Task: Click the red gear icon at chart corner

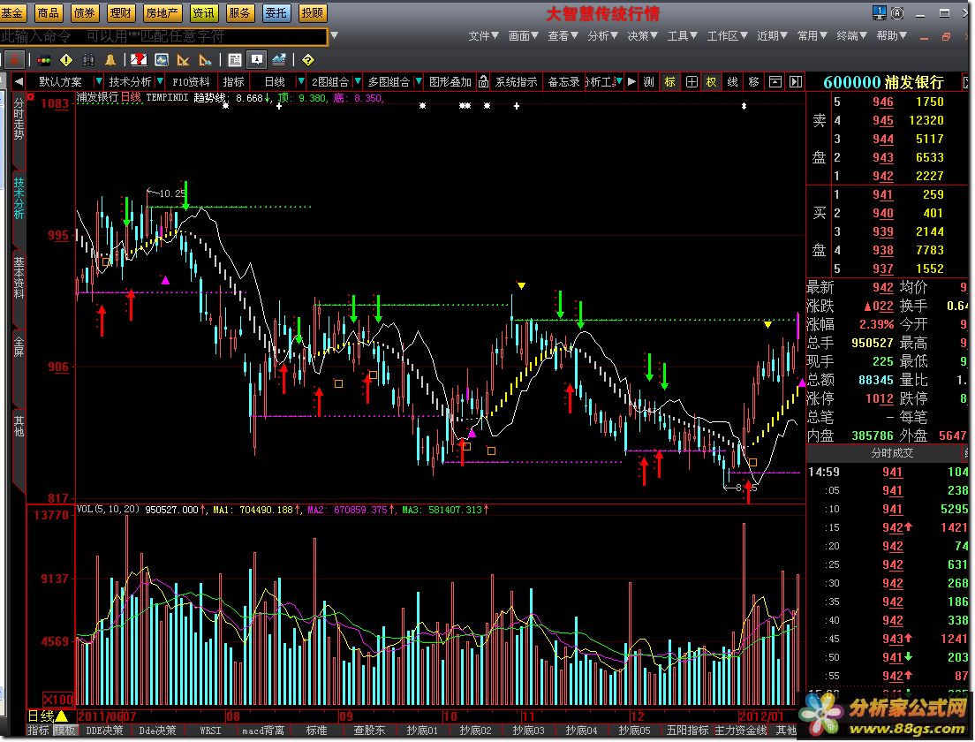Action: pos(30,96)
